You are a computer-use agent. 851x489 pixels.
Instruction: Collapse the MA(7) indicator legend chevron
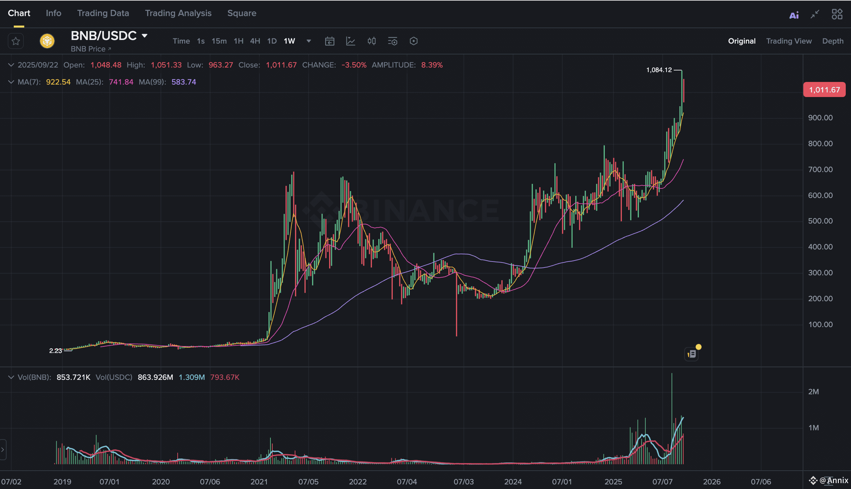coord(11,82)
